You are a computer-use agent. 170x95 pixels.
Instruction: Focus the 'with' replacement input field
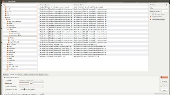[38, 84]
